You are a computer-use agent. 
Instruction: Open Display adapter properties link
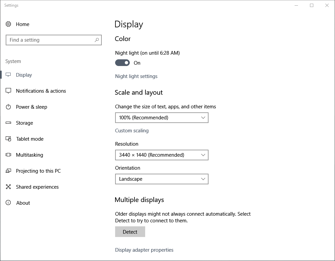click(x=144, y=250)
